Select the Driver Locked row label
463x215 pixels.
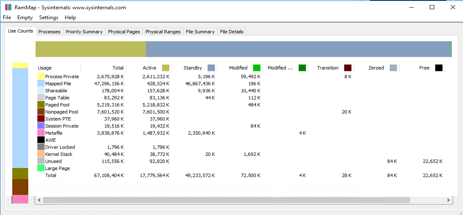pos(60,147)
